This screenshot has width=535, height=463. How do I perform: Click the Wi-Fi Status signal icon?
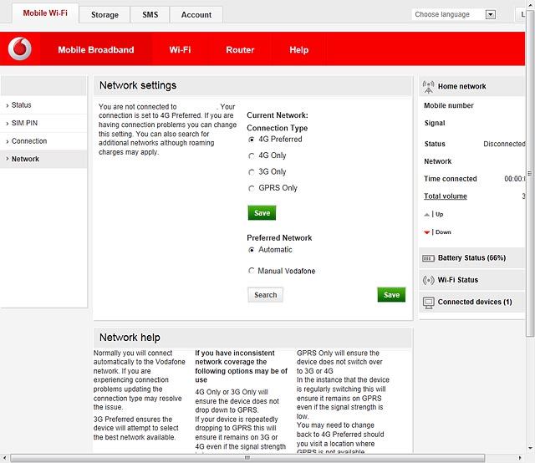tap(428, 280)
